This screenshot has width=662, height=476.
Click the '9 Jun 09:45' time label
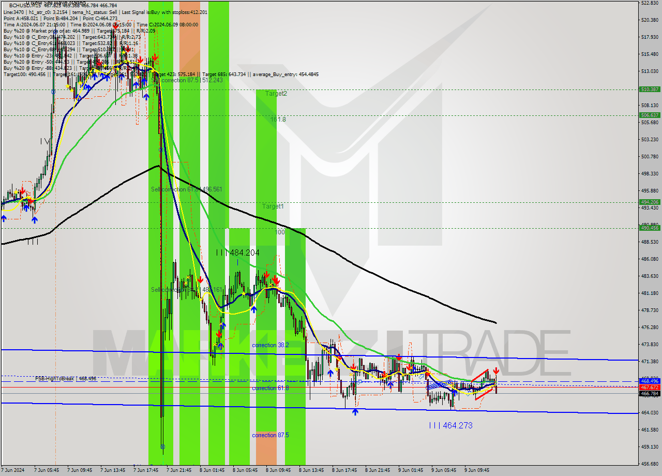[x=476, y=470]
